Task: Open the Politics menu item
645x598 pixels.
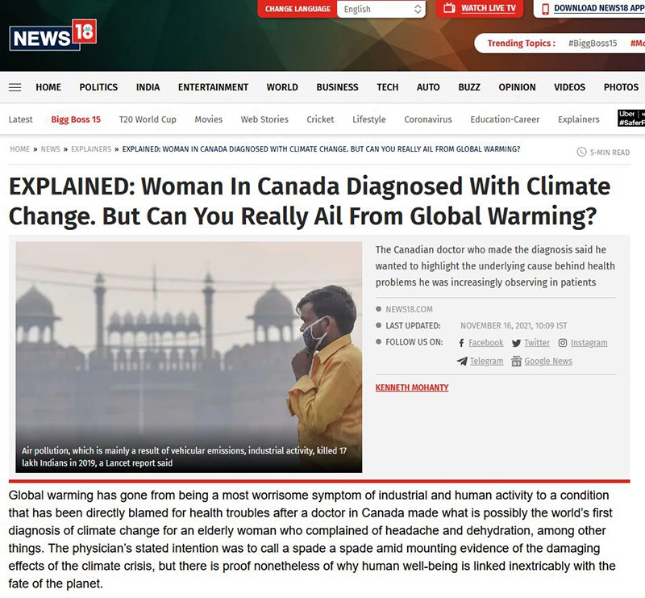Action: click(x=98, y=87)
